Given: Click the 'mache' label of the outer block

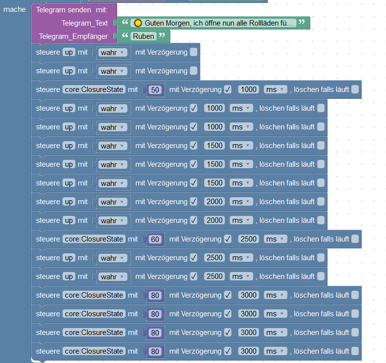Looking at the screenshot, I should point(15,9).
